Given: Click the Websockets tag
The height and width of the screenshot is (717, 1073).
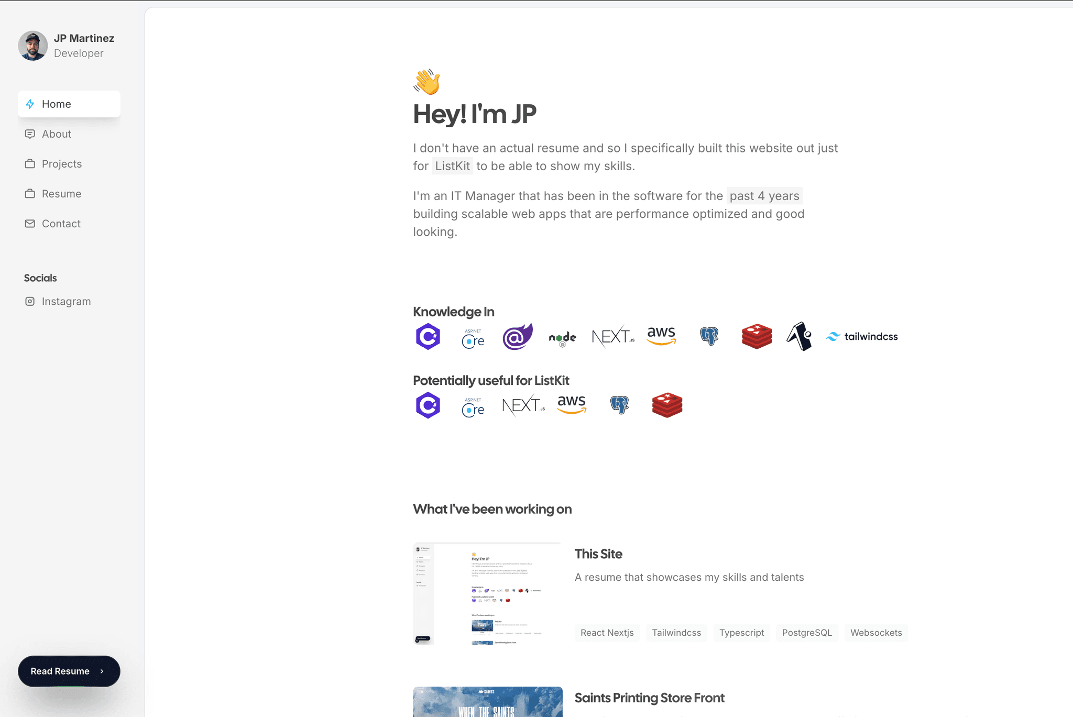Looking at the screenshot, I should pos(876,633).
